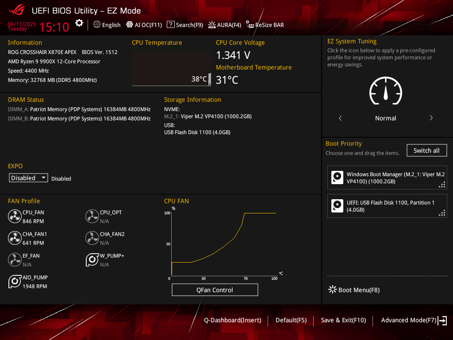453x340 pixels.
Task: Click USB Flash Disk 1100 (4.0GB) storage entry
Action: point(197,132)
